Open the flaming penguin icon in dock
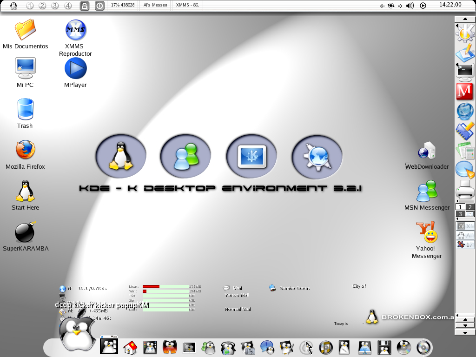 click(170, 348)
